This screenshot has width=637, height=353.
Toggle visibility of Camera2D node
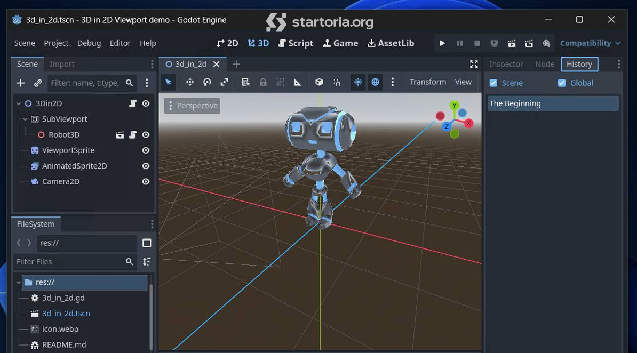pos(146,182)
